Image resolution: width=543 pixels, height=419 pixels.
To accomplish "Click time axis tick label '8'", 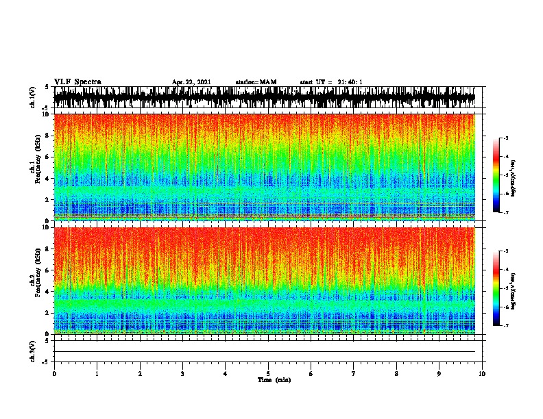I will click(x=396, y=374).
